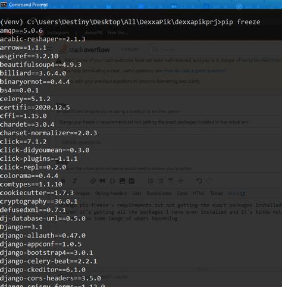Click the 'celery==5.1.2' line
The width and height of the screenshot is (282, 287).
tap(25, 99)
